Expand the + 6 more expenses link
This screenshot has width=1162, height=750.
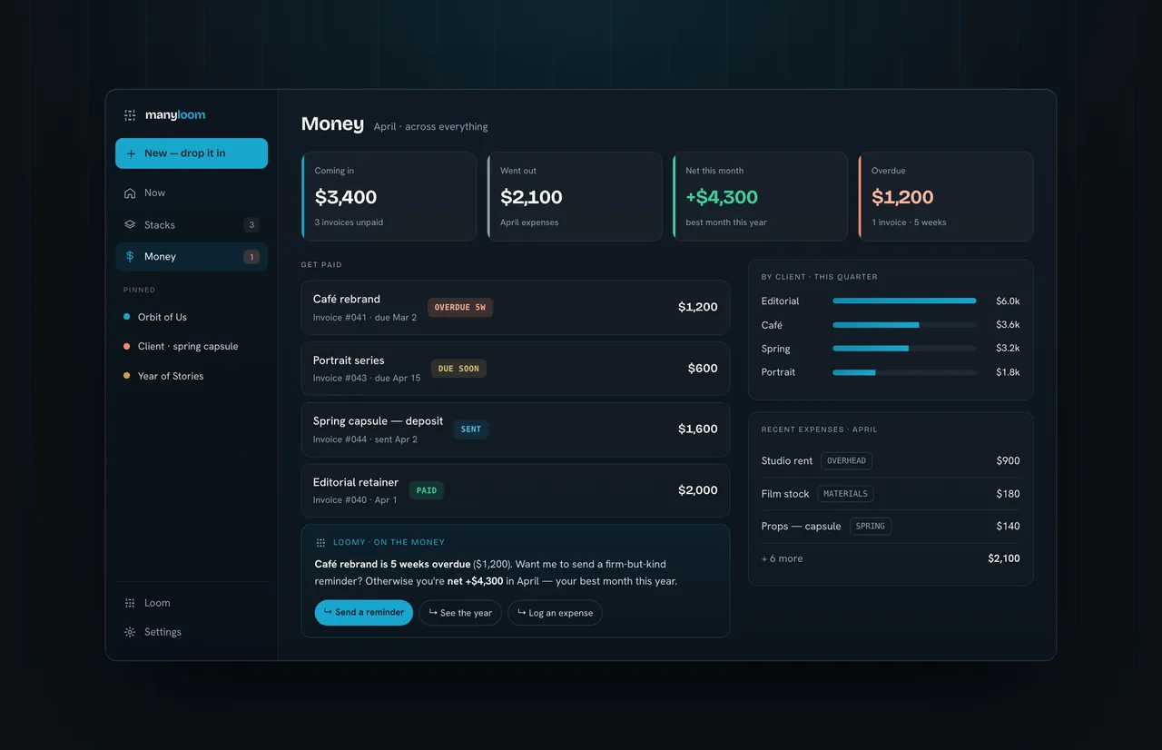783,558
